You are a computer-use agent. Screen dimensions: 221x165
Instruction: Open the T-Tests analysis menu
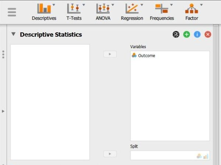coord(74,12)
